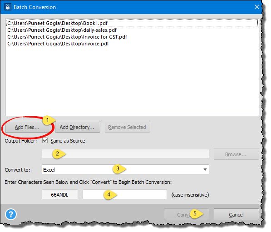Click the Remove Selected button
271x232 pixels.
click(x=128, y=127)
